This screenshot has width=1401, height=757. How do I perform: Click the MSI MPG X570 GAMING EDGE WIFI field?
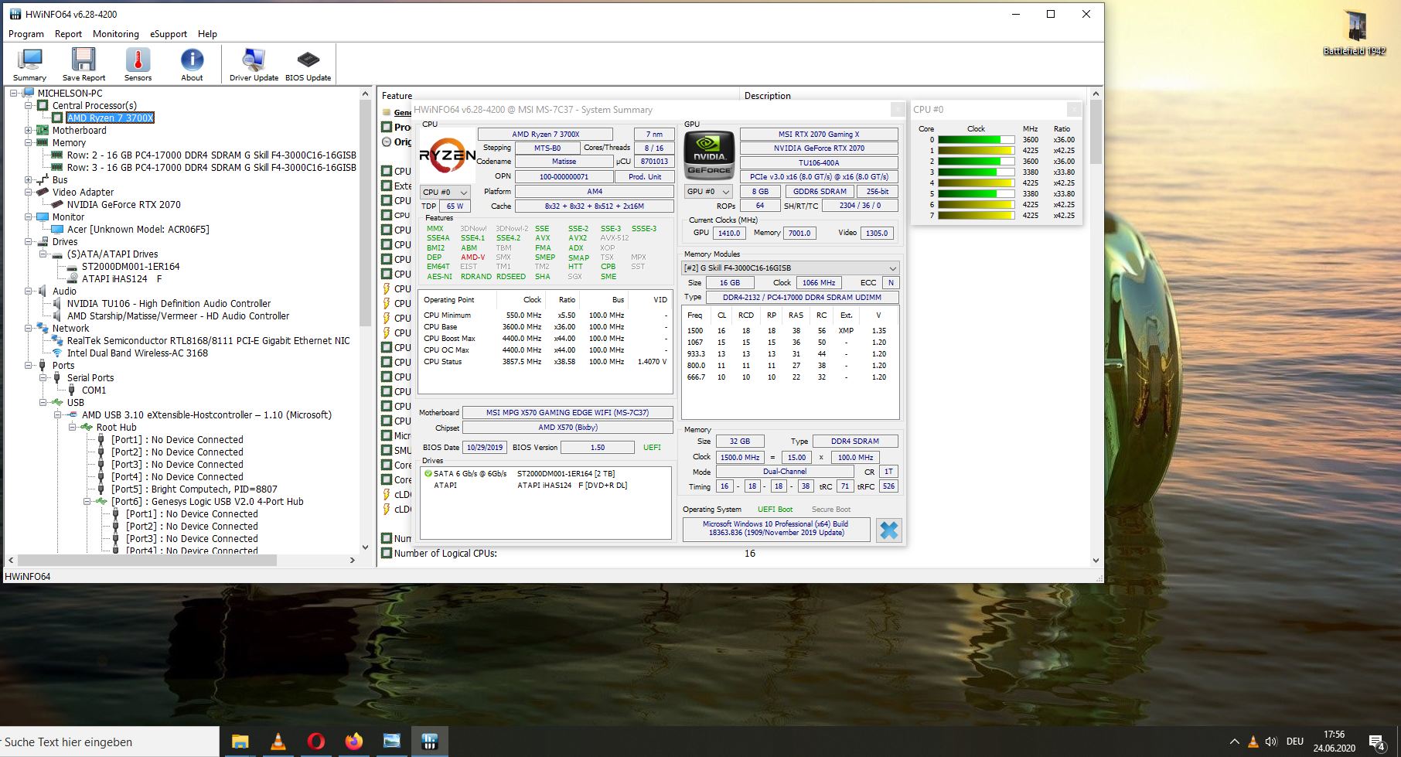click(568, 413)
